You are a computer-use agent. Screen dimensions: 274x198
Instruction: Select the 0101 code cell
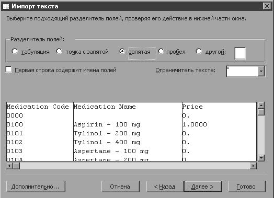(x=15, y=133)
